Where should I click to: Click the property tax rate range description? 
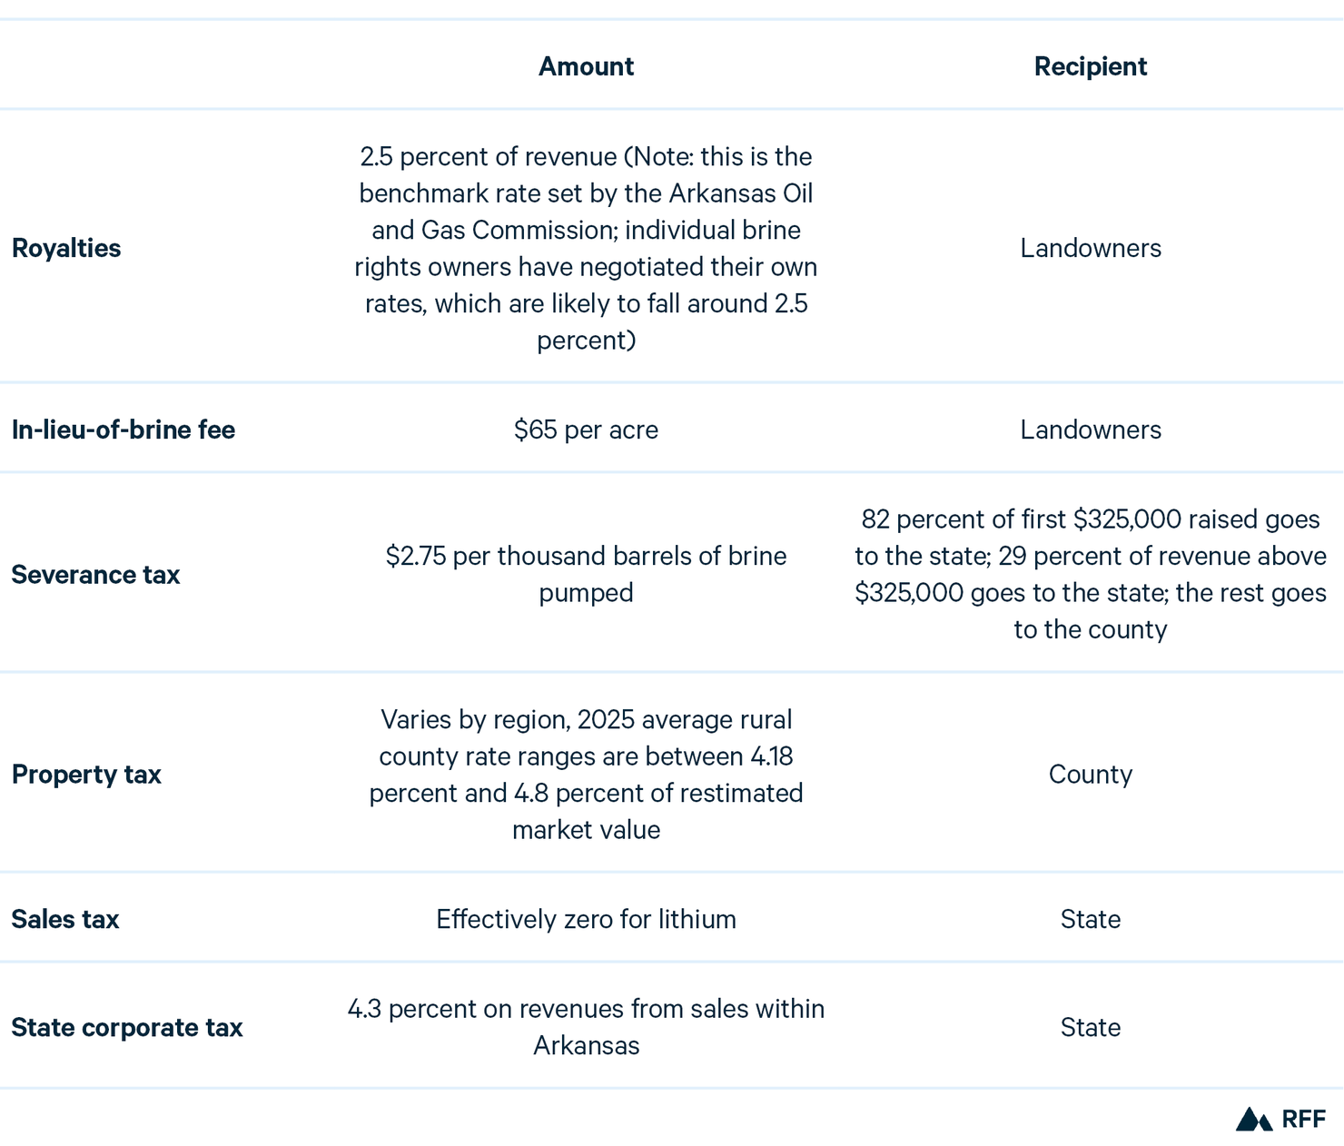586,775
